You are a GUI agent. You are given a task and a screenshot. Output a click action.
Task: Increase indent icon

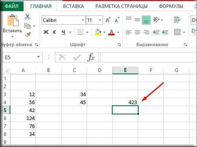(165, 32)
